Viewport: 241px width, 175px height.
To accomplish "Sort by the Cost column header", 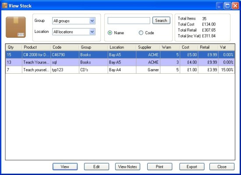I will (x=189, y=47).
